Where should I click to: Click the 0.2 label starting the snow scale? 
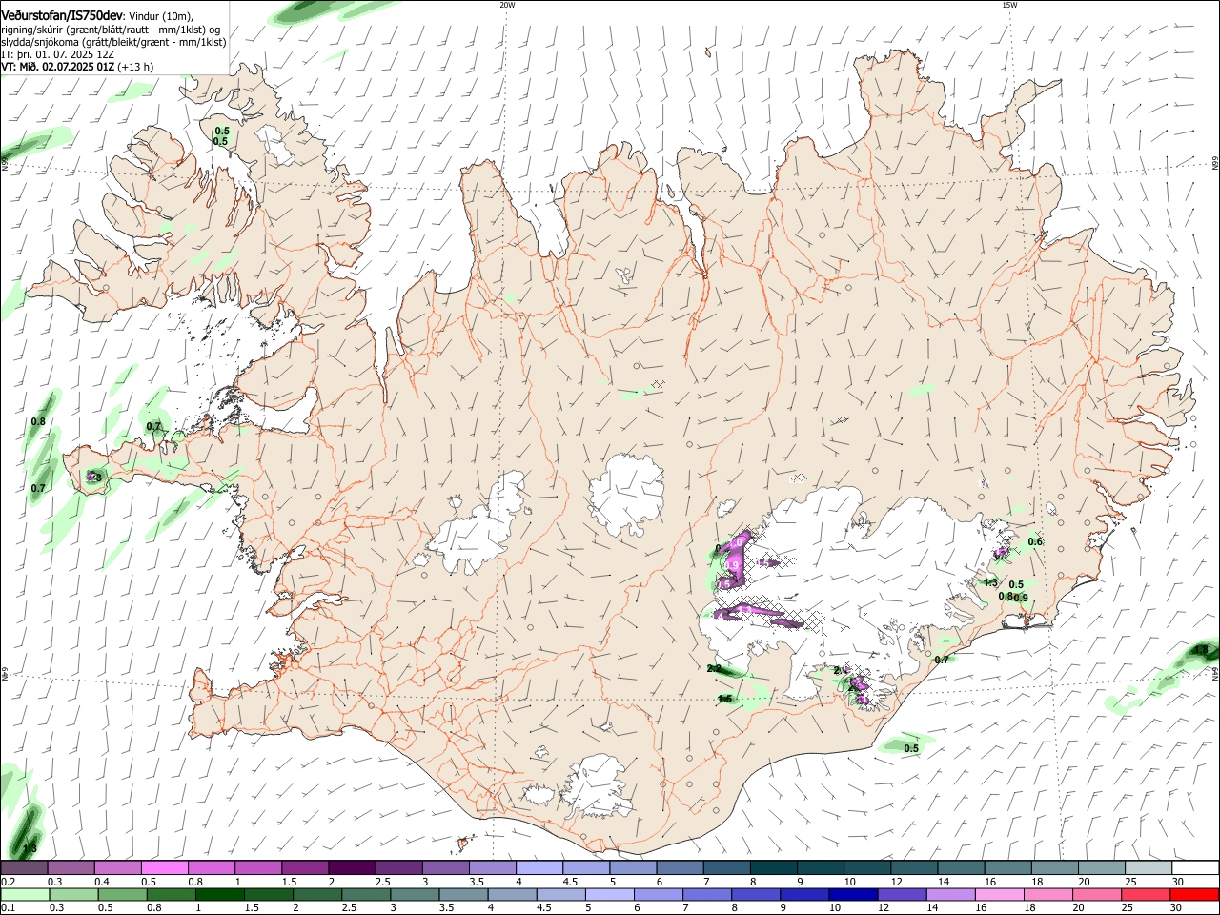[7, 882]
